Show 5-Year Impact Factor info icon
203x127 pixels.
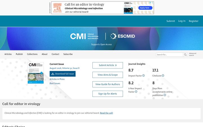click(136, 92)
